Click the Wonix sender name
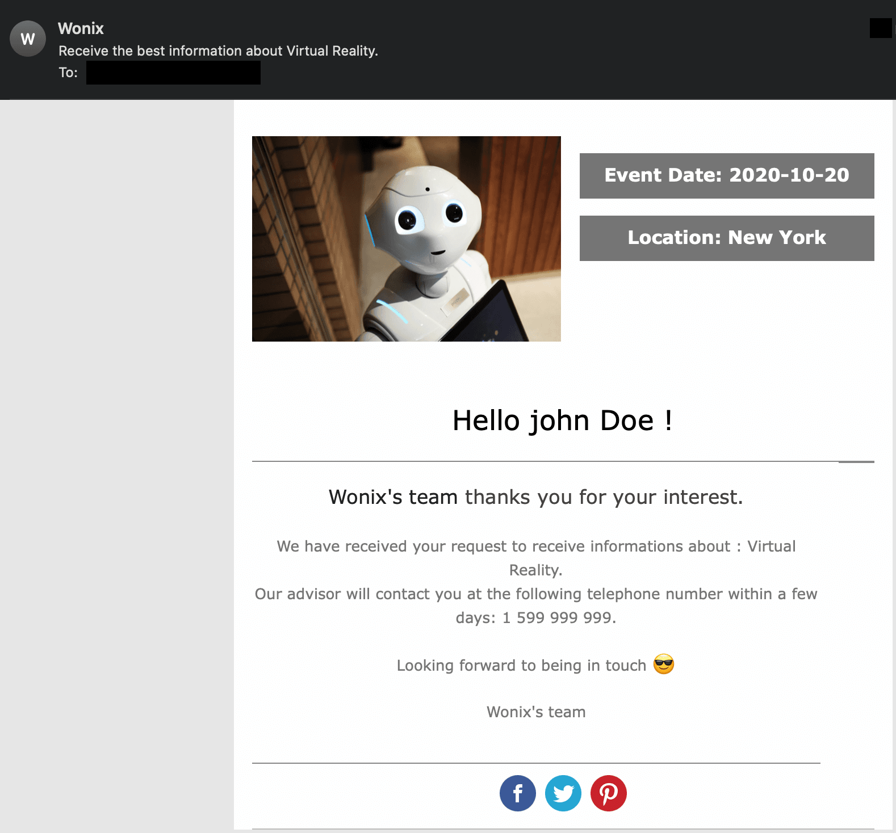The image size is (896, 833). 81,28
